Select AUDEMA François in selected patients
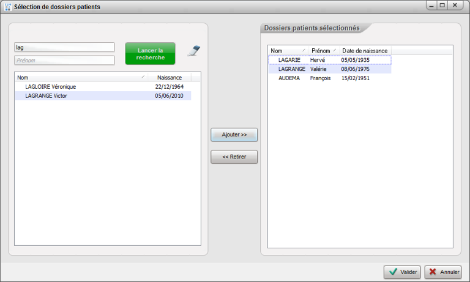This screenshot has width=470, height=282. click(289, 78)
